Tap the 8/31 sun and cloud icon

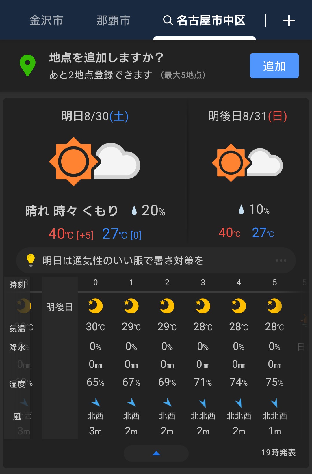[247, 163]
